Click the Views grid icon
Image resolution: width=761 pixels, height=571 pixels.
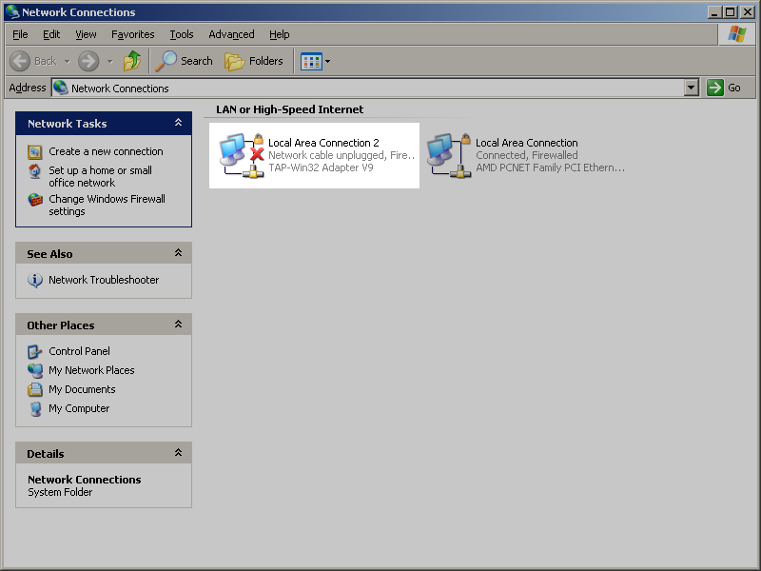point(311,62)
